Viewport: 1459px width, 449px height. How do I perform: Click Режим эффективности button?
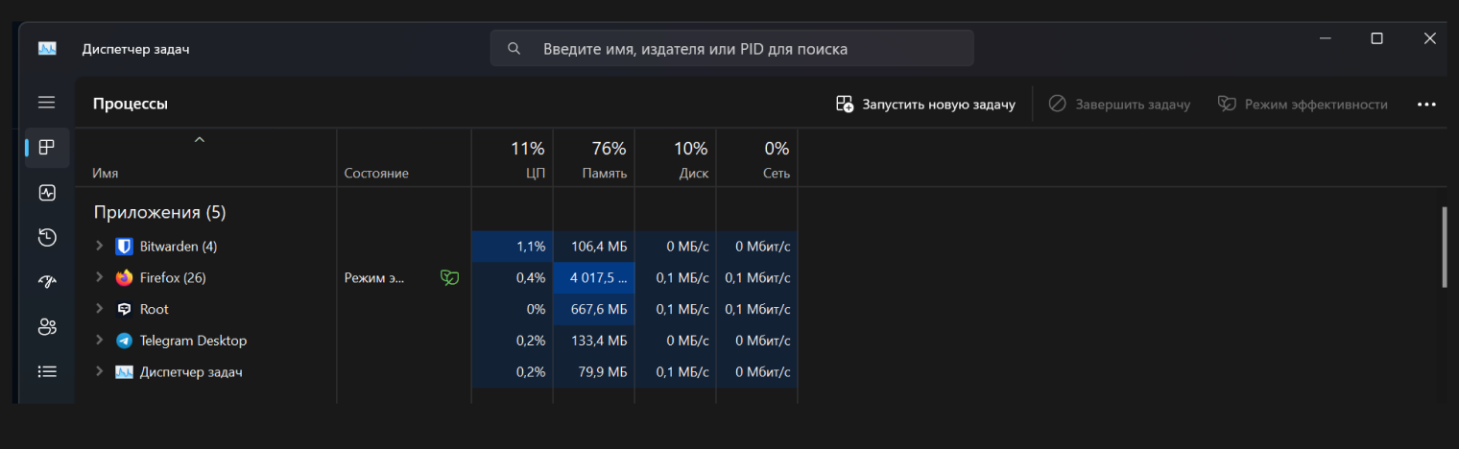(1303, 104)
